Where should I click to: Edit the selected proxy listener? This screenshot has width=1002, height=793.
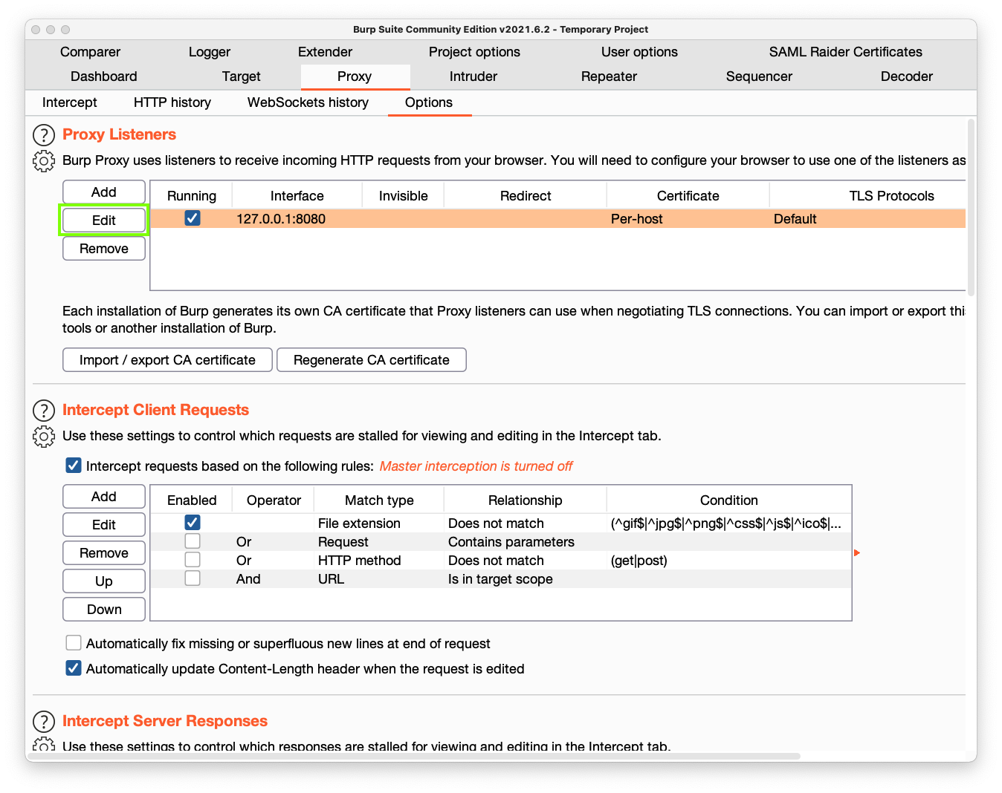tap(104, 221)
